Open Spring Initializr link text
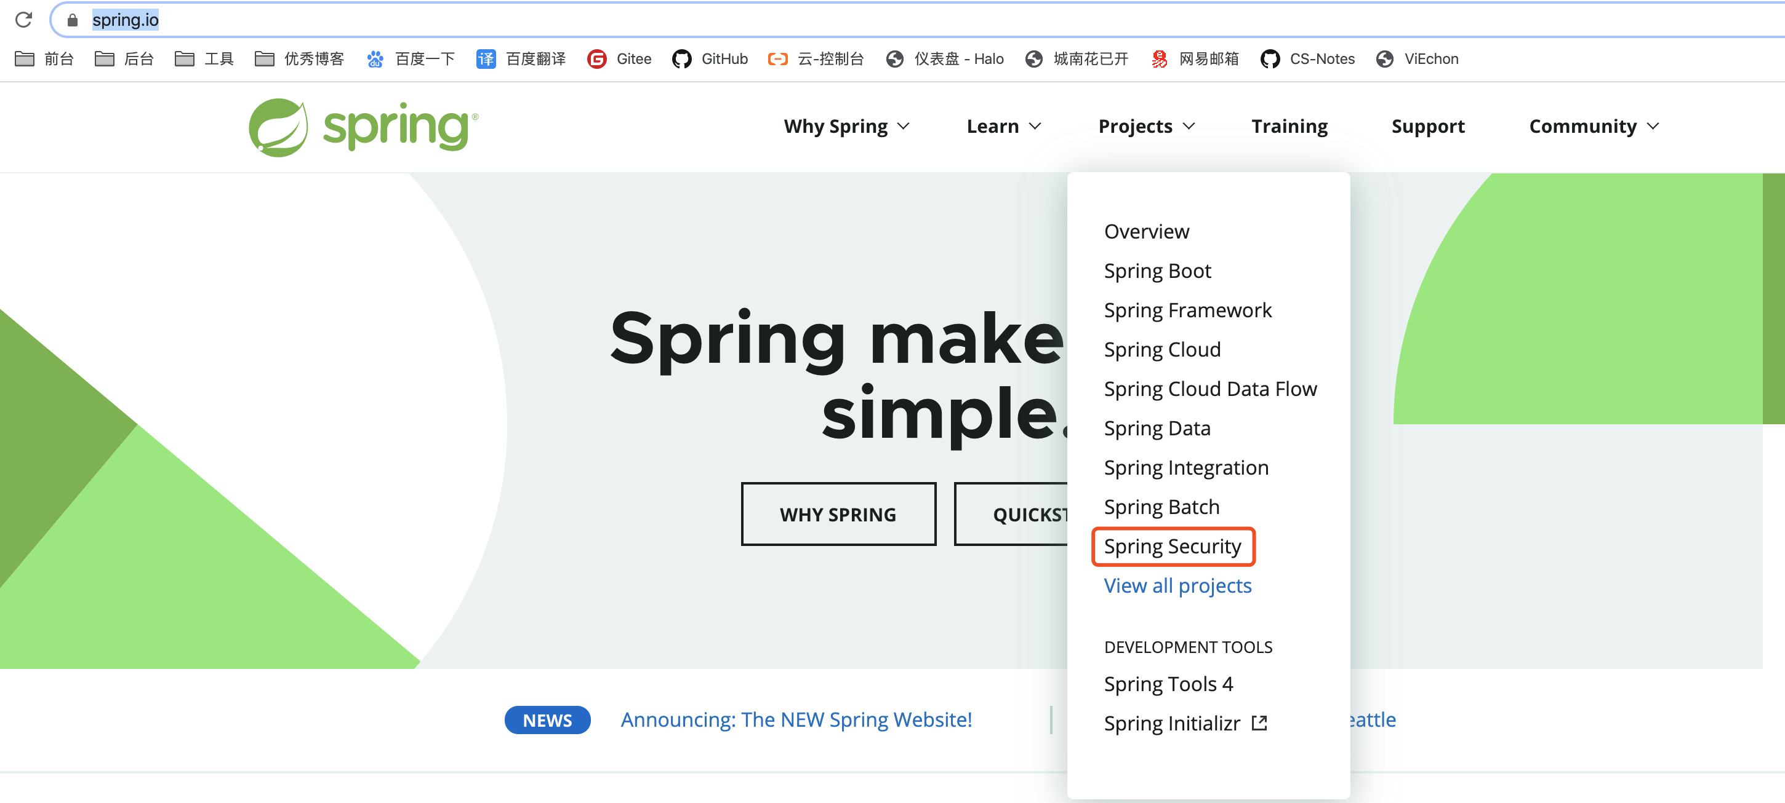 pyautogui.click(x=1172, y=724)
